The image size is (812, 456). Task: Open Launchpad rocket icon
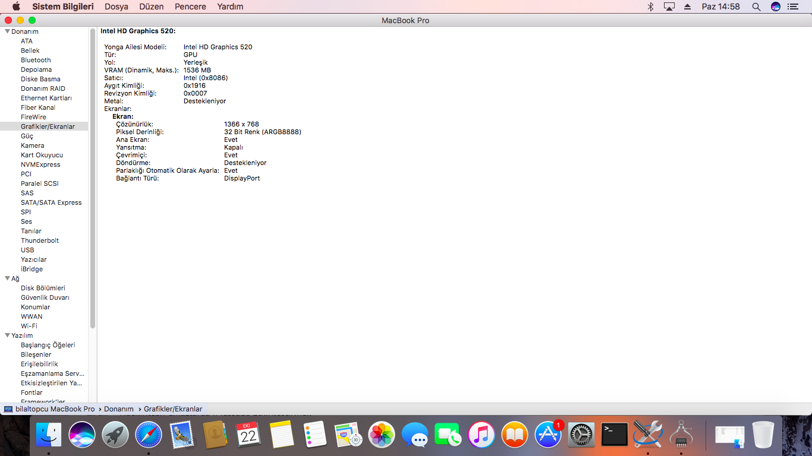[x=115, y=435]
